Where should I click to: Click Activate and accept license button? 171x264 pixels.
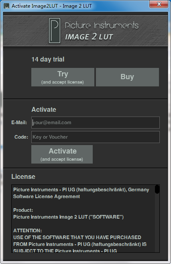(62, 154)
